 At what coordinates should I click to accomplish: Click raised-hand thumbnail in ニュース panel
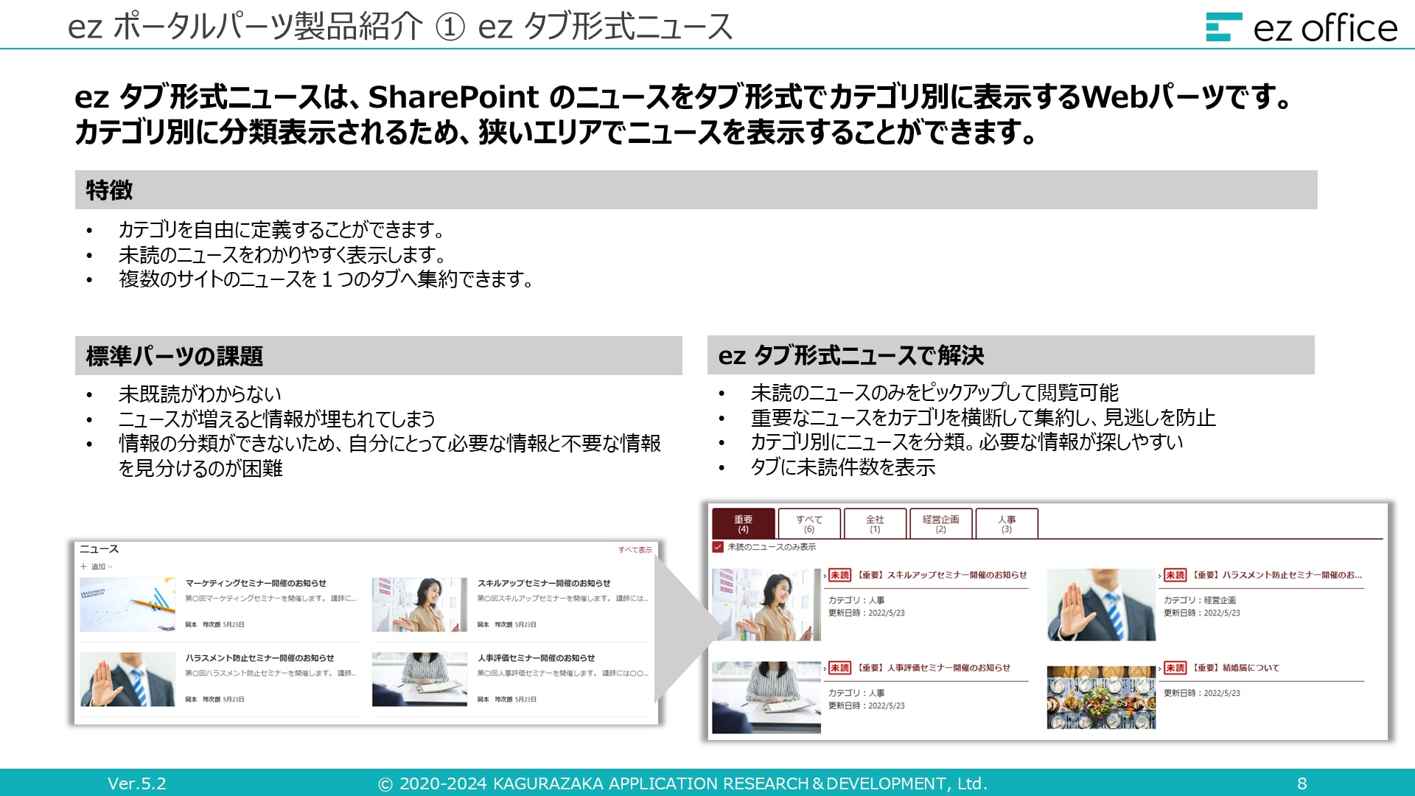click(127, 680)
